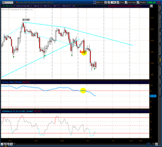The image size is (162, 147).
Task: Click the high price H: 1390.75 field
Action: (45, 6)
